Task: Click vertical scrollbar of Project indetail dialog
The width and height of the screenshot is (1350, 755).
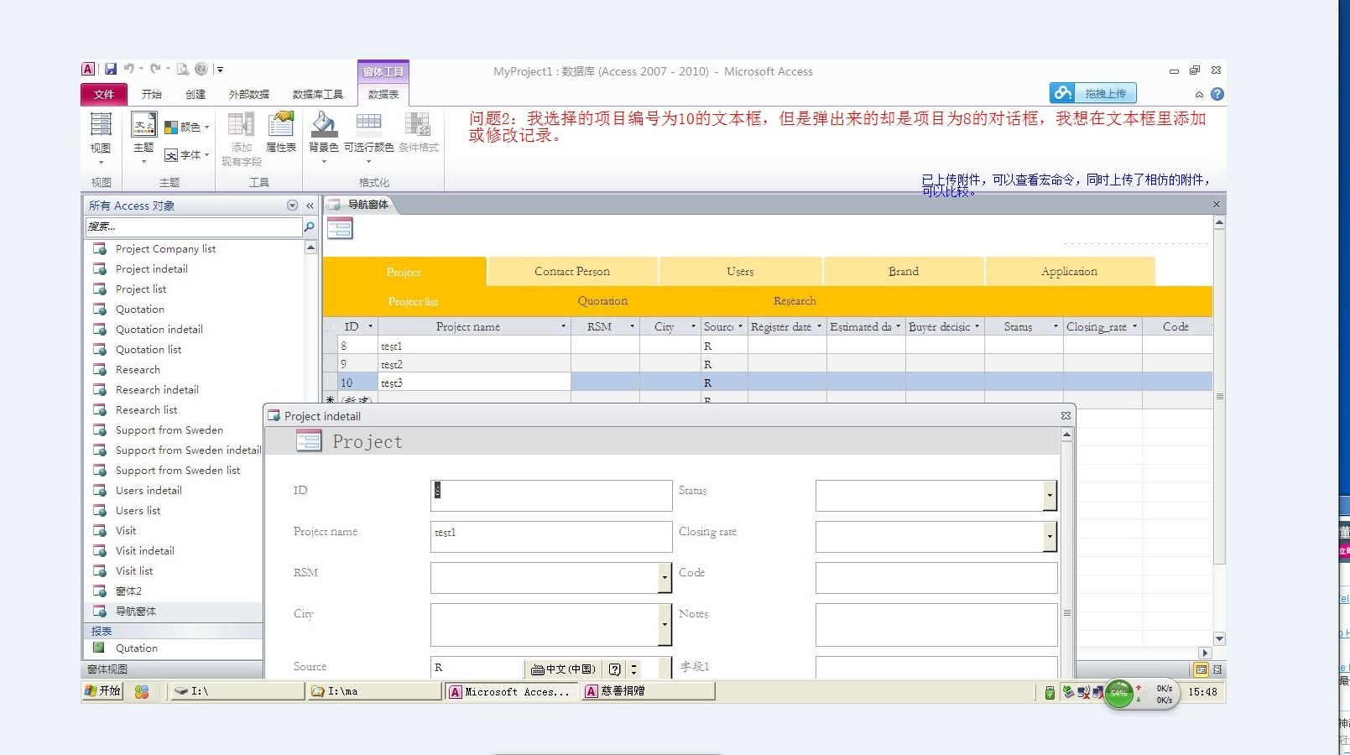Action: coord(1066,554)
